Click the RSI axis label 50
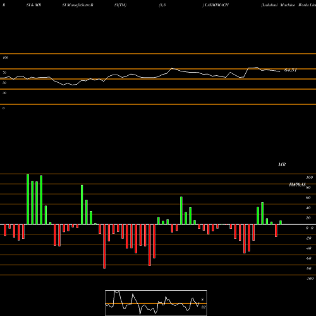The height and width of the screenshot is (316, 316). tap(4, 83)
